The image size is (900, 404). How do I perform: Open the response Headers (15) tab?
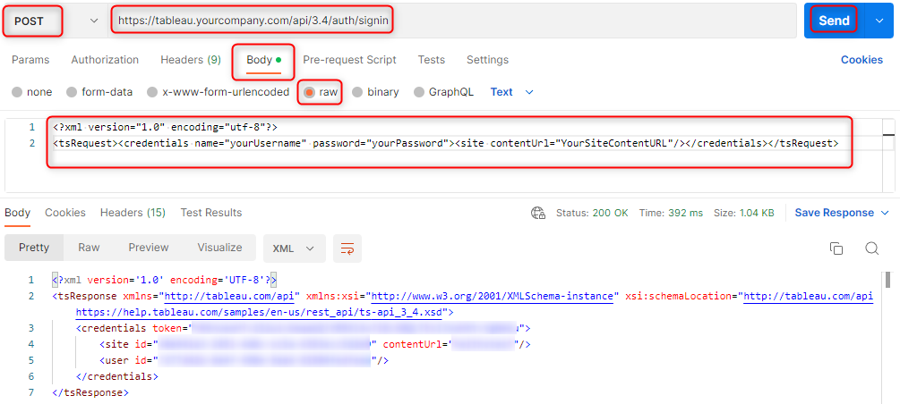133,213
